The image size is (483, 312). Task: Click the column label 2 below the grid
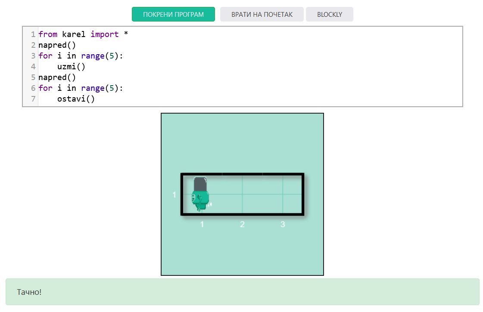(242, 224)
